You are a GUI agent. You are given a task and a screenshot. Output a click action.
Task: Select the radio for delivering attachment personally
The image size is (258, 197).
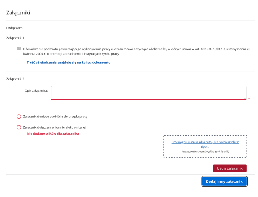coord(19,117)
